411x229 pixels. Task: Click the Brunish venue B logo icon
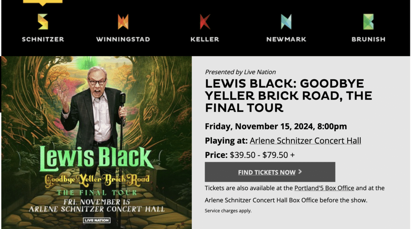point(368,22)
